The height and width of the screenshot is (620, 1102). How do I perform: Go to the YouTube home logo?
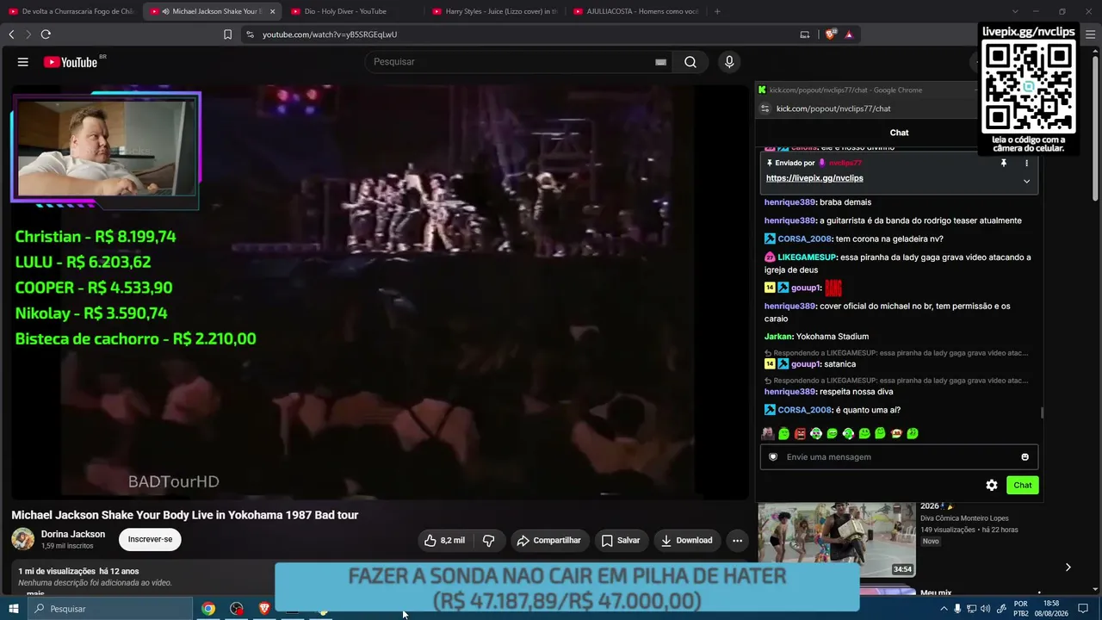pos(71,62)
